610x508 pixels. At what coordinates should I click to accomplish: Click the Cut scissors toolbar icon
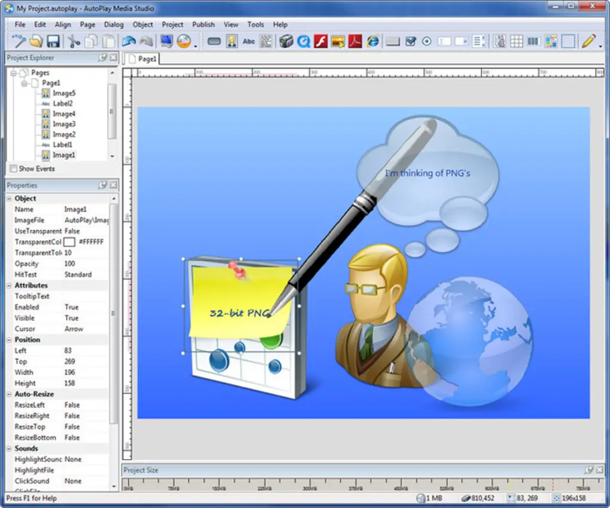[x=73, y=41]
